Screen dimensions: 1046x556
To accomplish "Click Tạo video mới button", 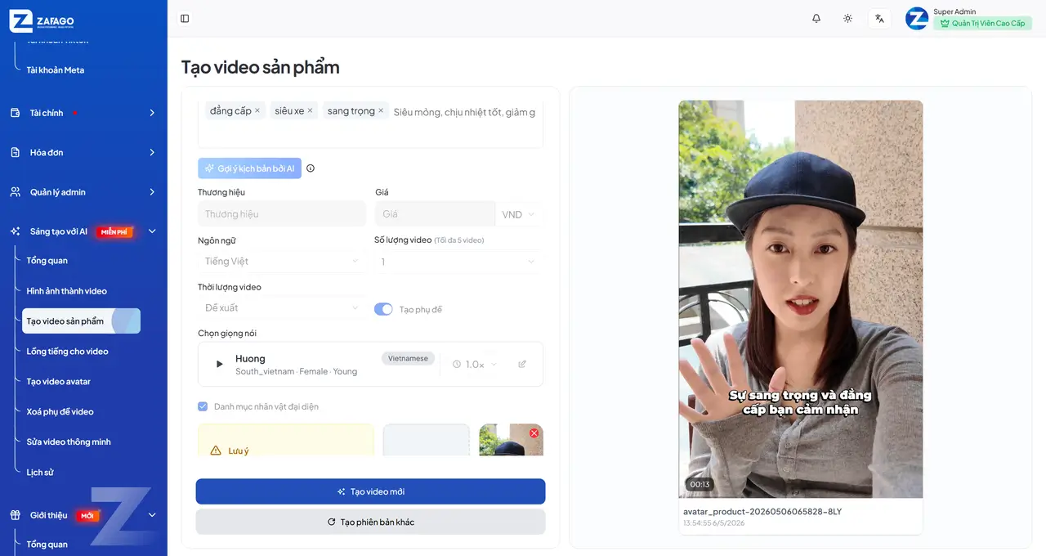I will pyautogui.click(x=370, y=491).
